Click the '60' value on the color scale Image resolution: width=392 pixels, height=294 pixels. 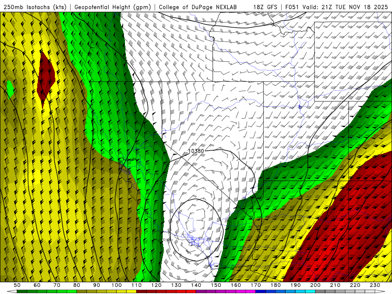pyautogui.click(x=37, y=285)
